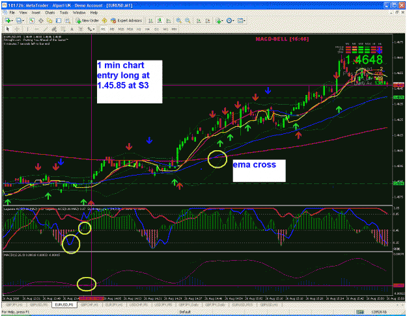Select the Fibonacci Retracement tool
This screenshot has width=407, height=316.
tap(63, 29)
